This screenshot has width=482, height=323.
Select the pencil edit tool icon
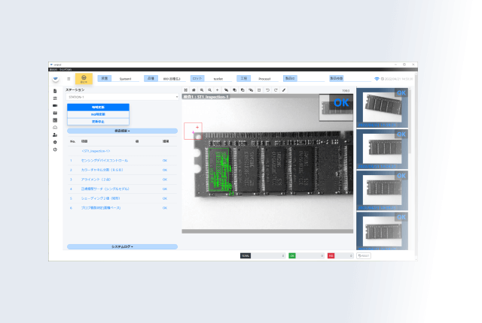284,90
